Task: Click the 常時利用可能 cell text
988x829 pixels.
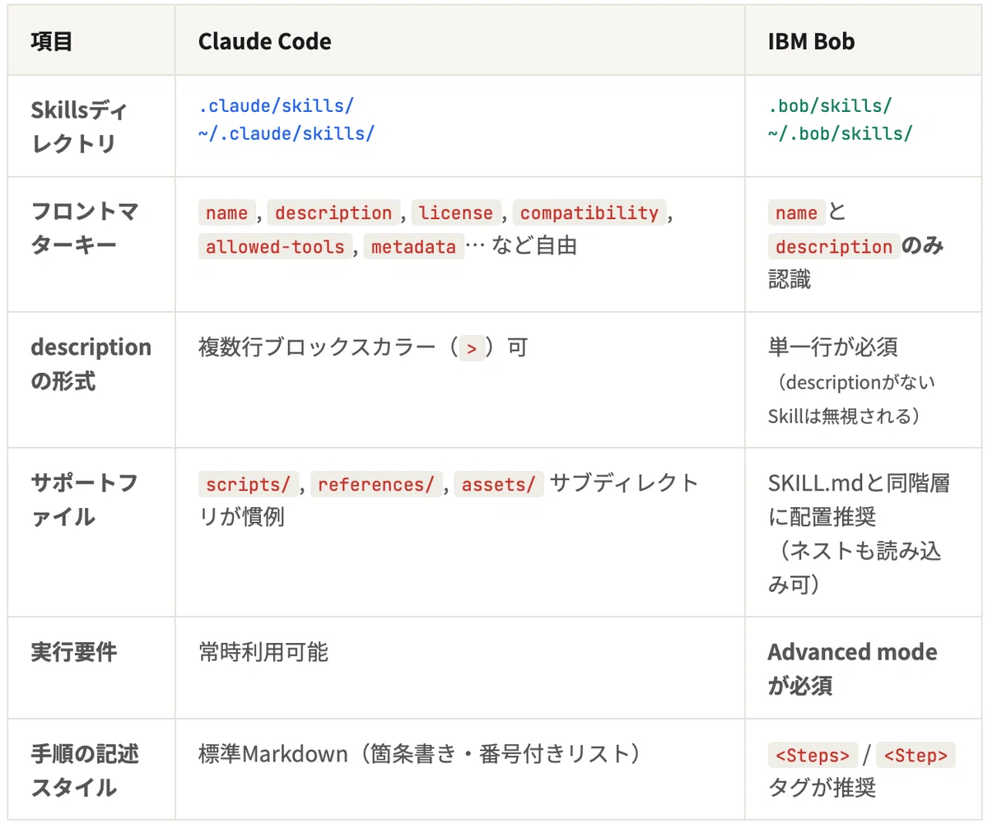Action: 263,652
